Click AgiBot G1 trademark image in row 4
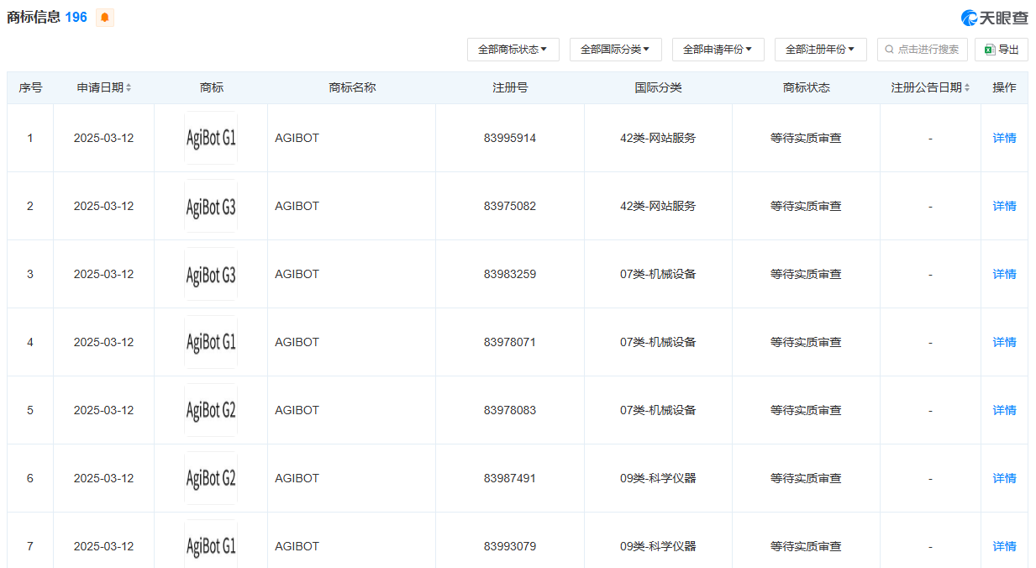Viewport: 1036px width, 568px height. (x=211, y=342)
